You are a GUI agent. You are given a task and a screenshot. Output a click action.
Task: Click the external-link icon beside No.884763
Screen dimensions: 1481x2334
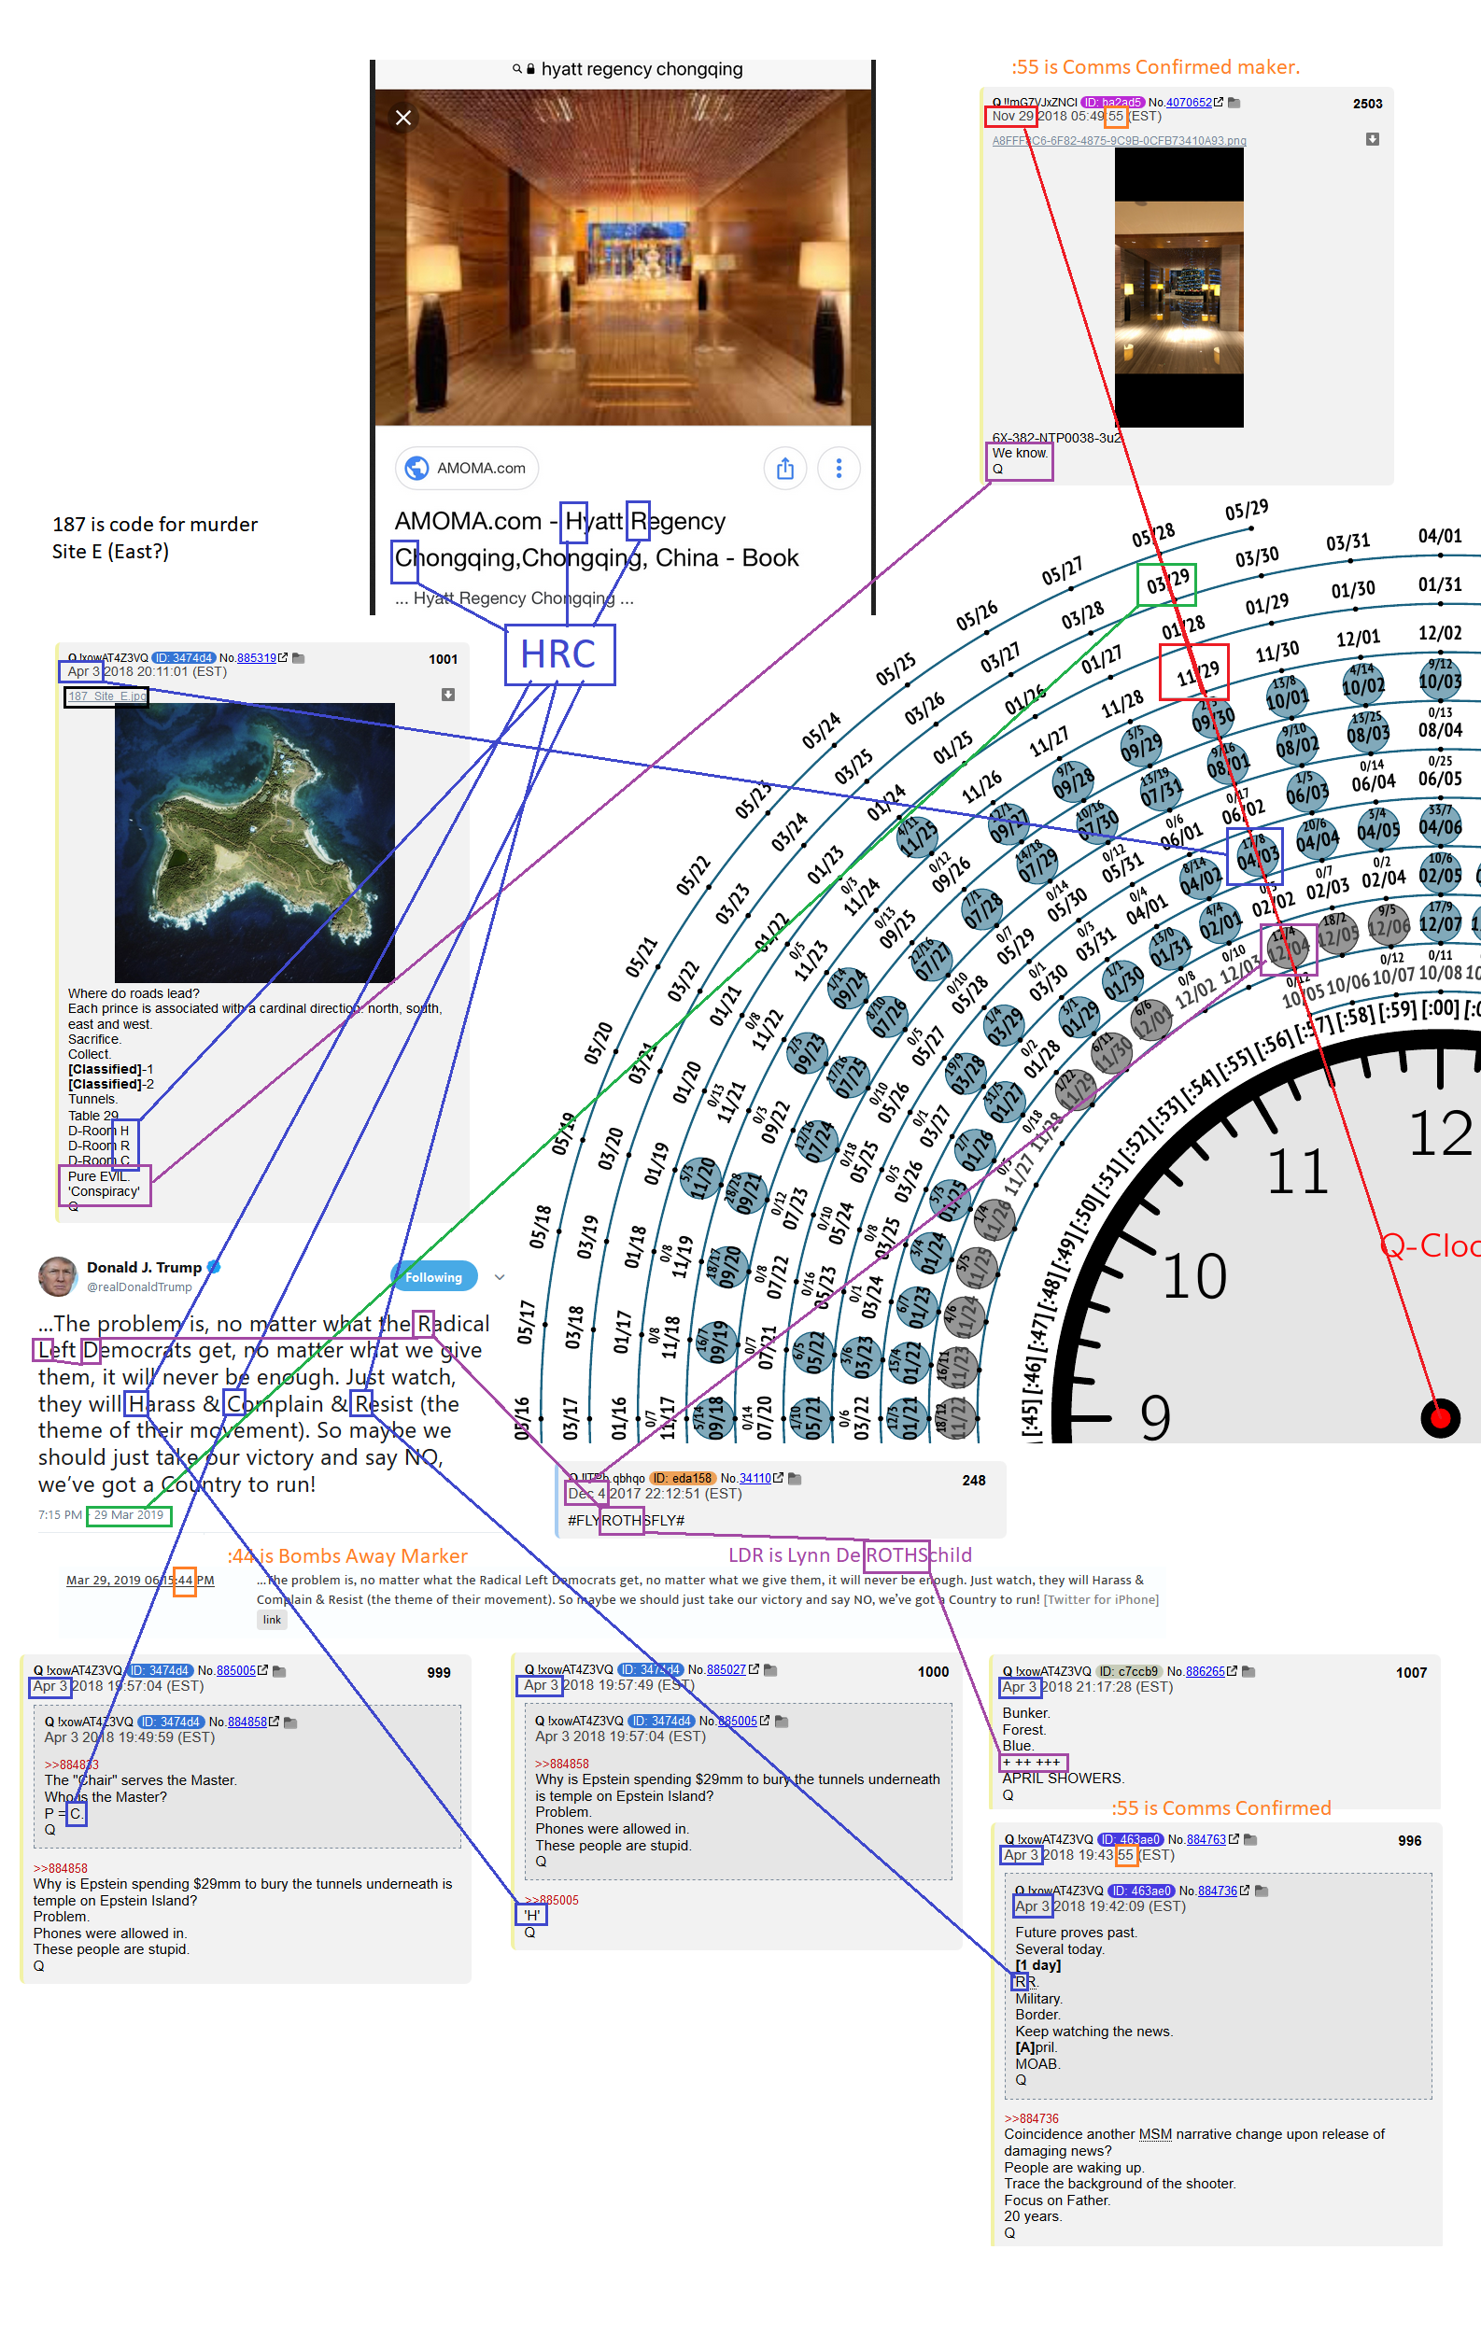[x=1234, y=1838]
